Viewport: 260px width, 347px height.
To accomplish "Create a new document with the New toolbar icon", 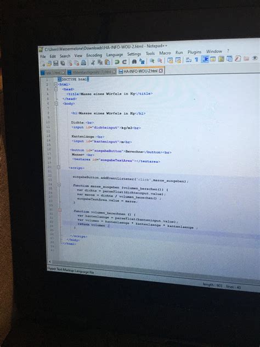I will point(43,64).
